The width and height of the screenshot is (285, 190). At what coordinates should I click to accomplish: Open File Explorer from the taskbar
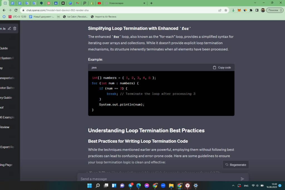(x=171, y=186)
